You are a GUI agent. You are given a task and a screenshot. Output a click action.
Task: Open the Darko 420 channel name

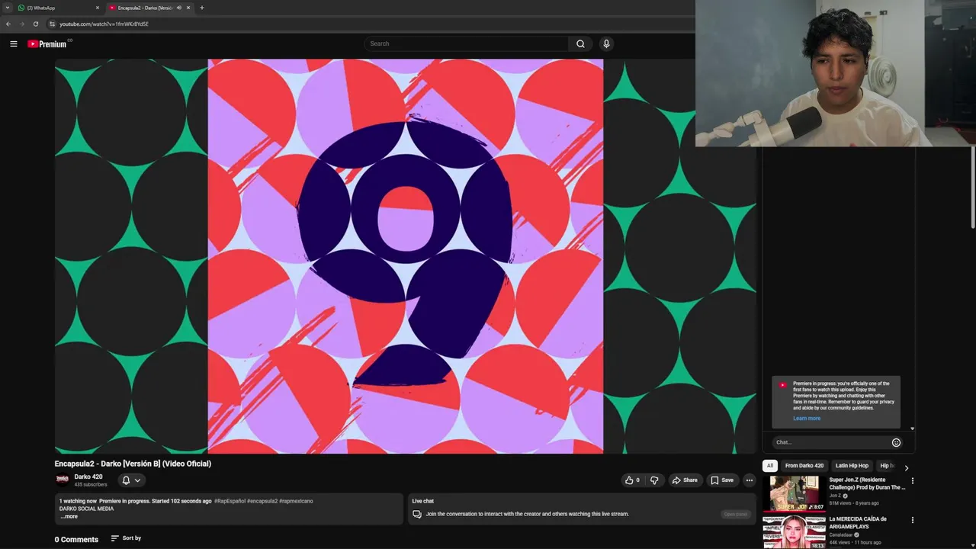pyautogui.click(x=88, y=477)
